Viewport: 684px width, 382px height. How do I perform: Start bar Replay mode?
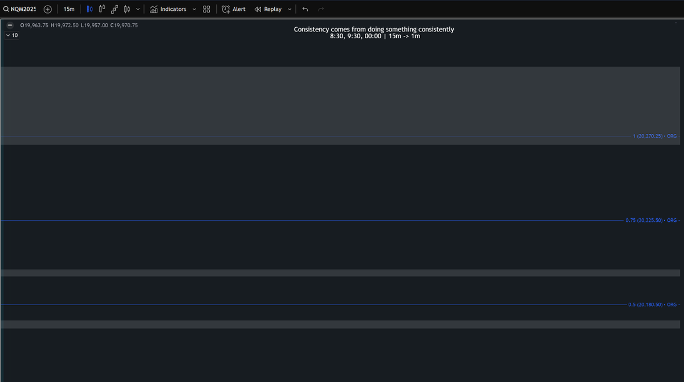coord(268,9)
